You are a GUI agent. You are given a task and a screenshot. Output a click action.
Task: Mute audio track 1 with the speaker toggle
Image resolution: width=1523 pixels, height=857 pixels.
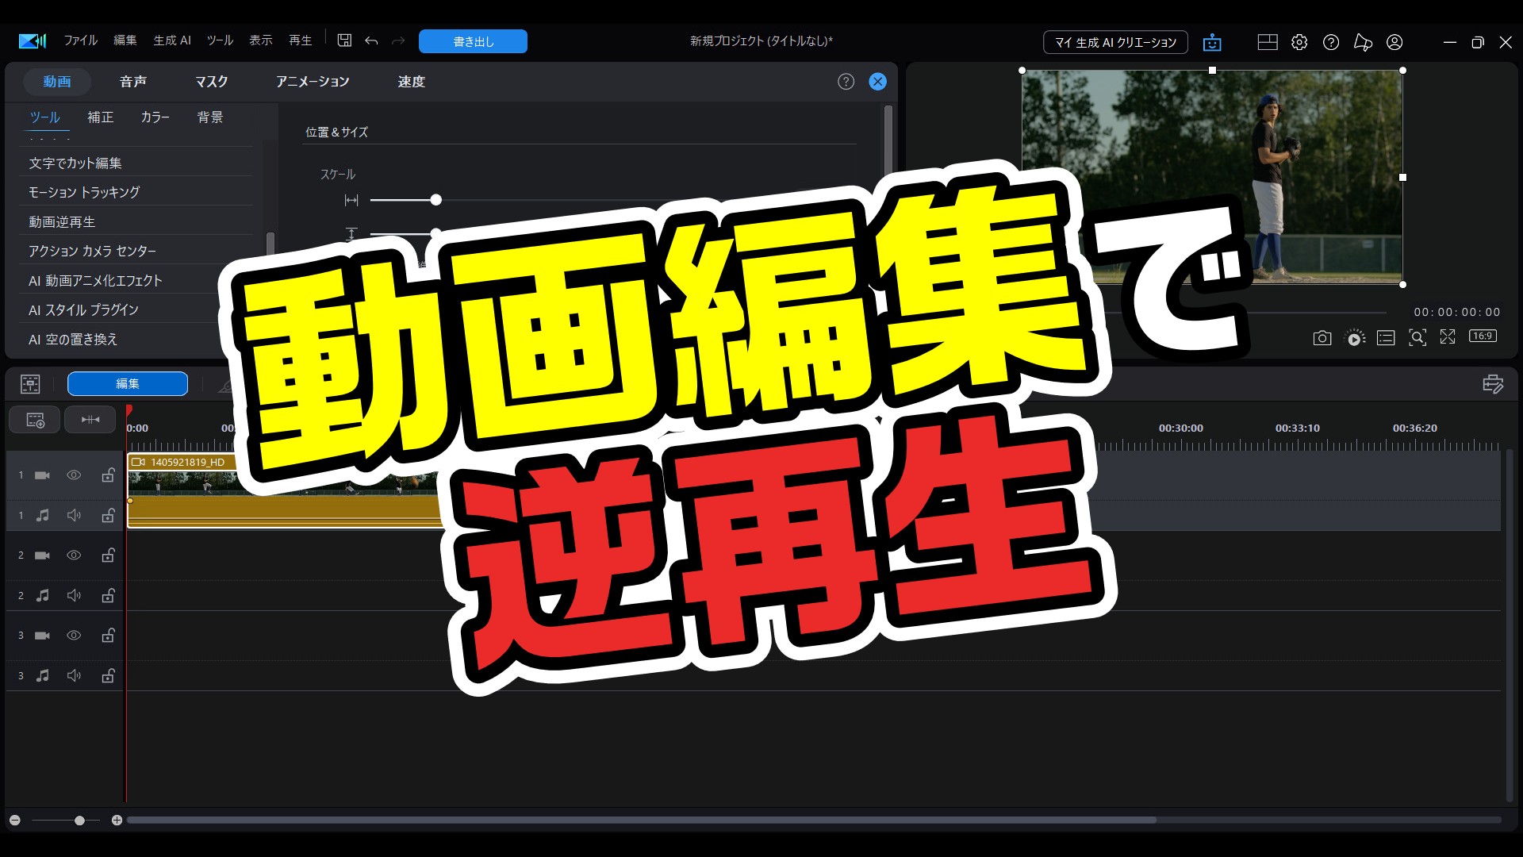pos(74,515)
